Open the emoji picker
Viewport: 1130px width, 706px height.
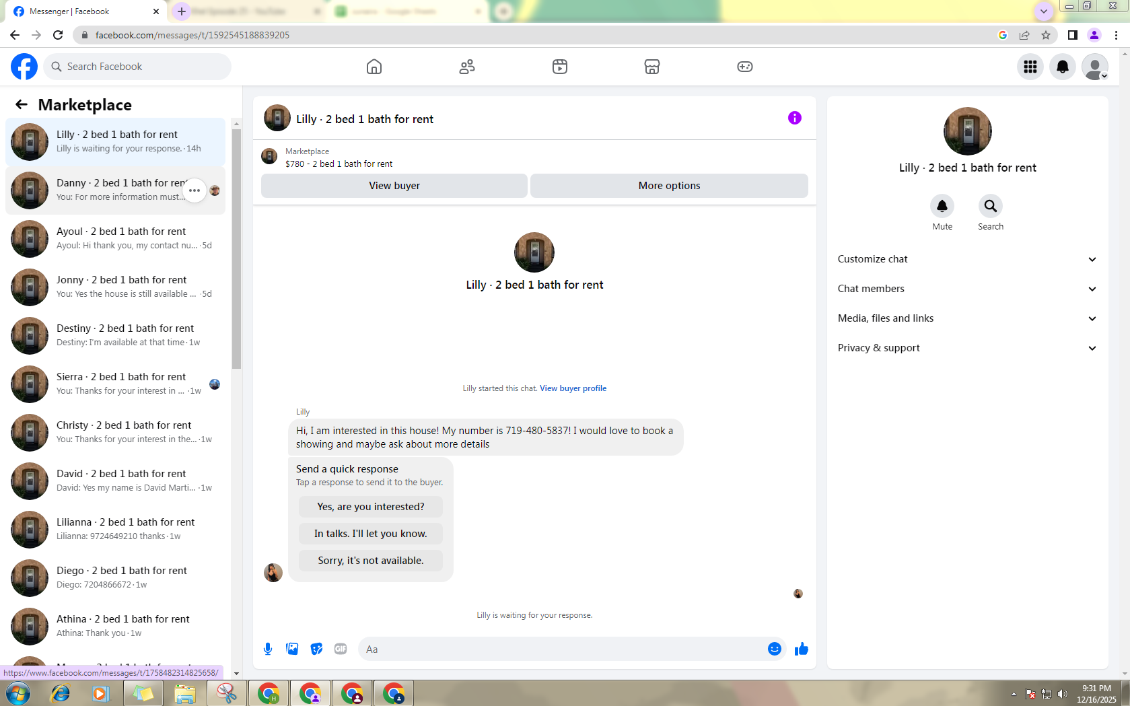pos(775,649)
